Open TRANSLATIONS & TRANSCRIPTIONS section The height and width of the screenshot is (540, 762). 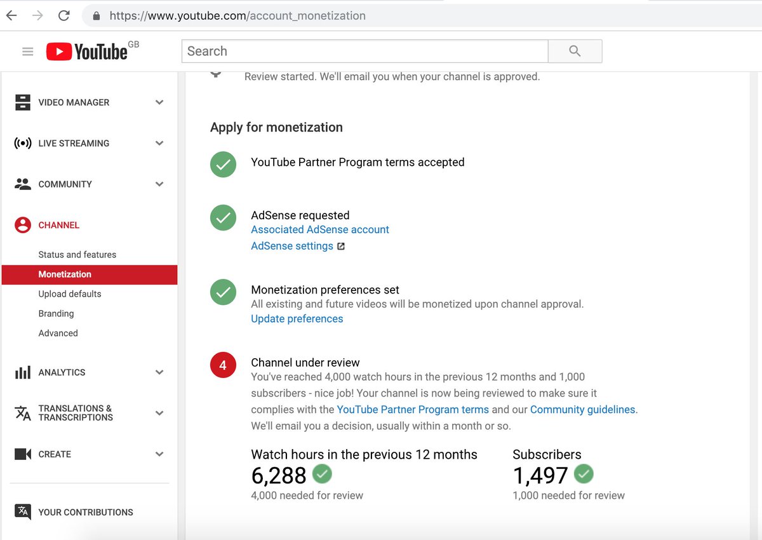click(x=76, y=413)
